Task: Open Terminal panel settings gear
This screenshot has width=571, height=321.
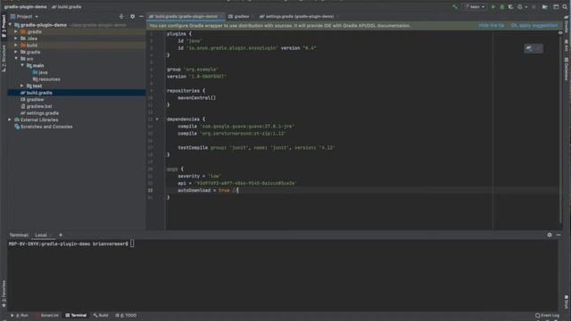Action: (x=550, y=235)
